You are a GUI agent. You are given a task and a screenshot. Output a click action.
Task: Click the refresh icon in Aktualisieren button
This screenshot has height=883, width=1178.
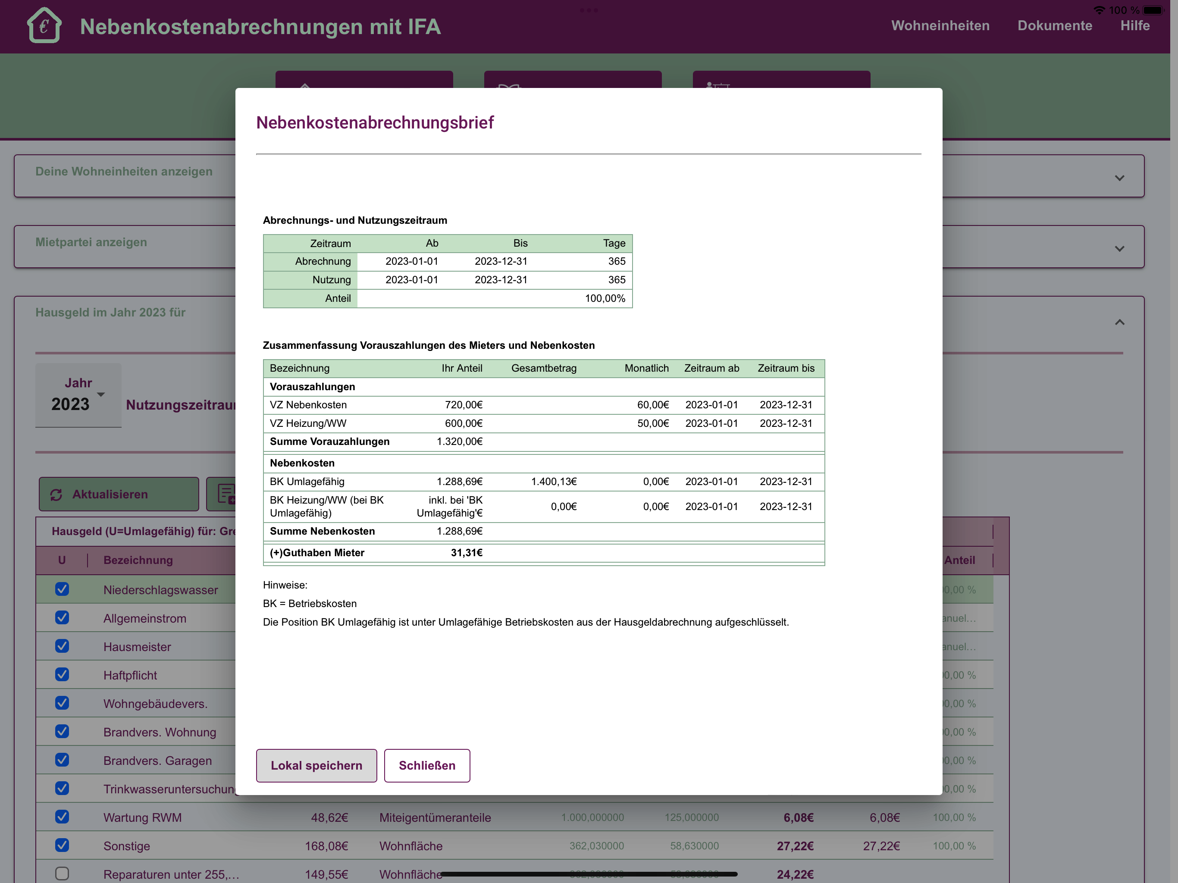56,495
